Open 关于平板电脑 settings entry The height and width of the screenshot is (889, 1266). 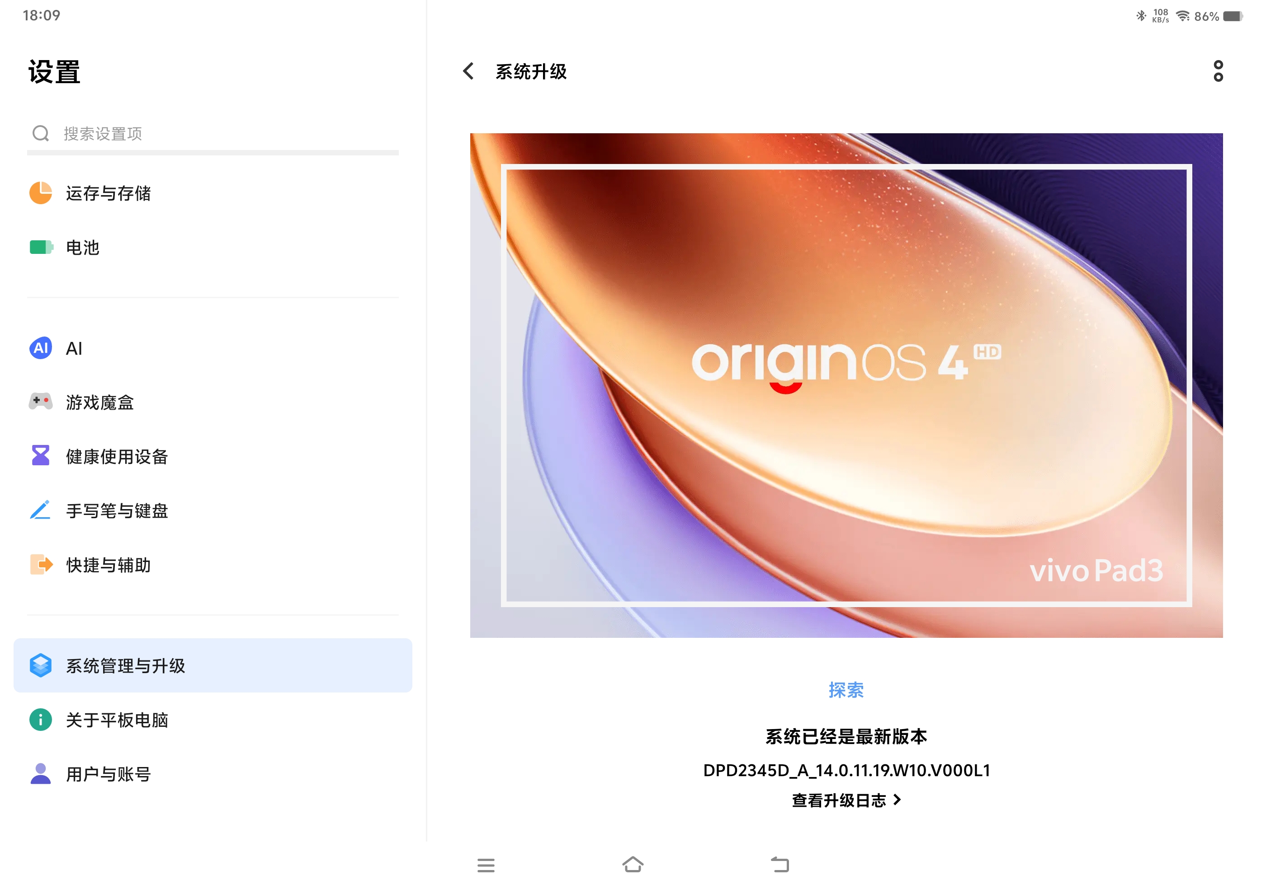click(x=213, y=719)
